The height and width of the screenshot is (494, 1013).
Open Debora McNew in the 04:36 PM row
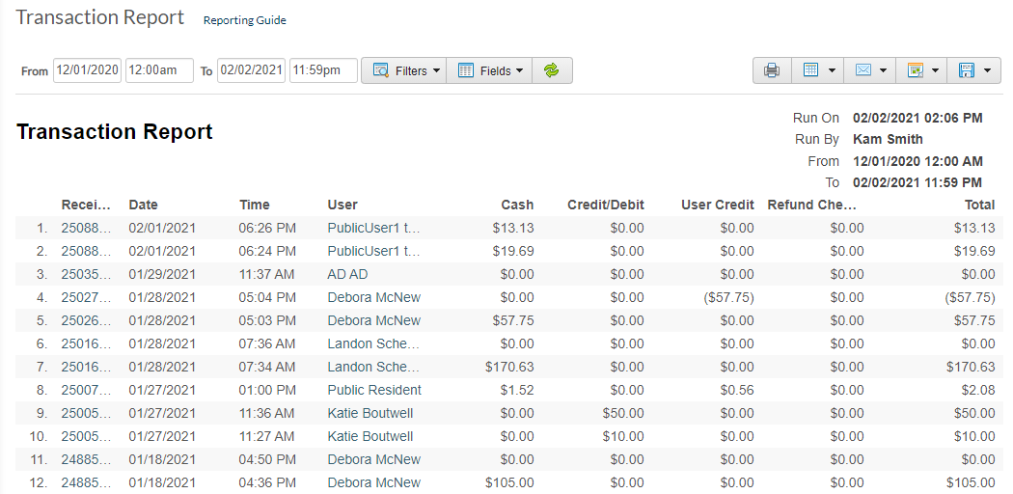tap(374, 483)
